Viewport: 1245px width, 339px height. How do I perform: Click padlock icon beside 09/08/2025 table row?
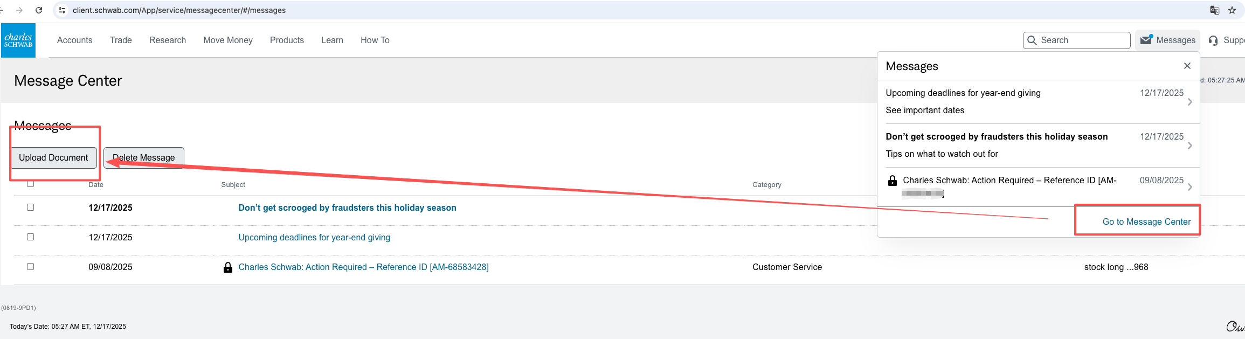click(x=228, y=267)
